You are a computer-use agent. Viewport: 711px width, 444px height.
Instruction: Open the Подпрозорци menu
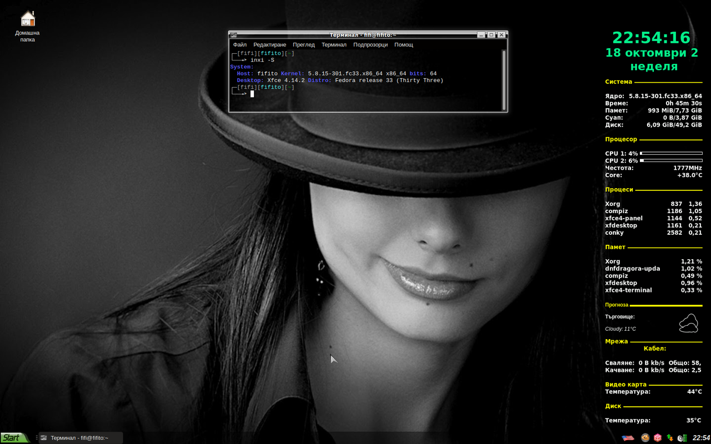point(370,44)
